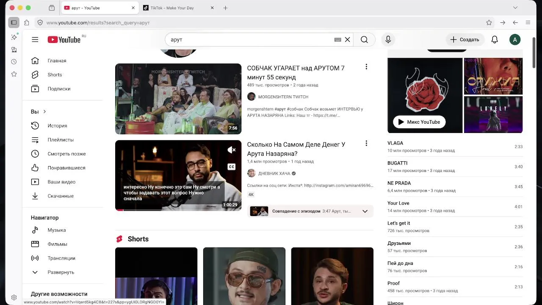542x305 pixels.
Task: Expand Совпадение с эпизодом chevron
Action: [x=365, y=211]
